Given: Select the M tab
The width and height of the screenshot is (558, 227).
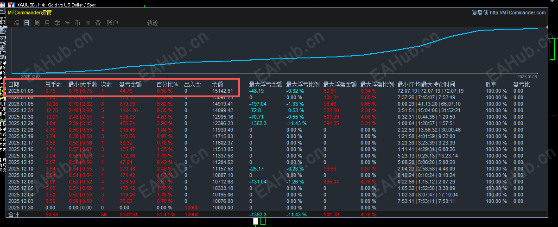Looking at the screenshot, I should coord(88,23).
